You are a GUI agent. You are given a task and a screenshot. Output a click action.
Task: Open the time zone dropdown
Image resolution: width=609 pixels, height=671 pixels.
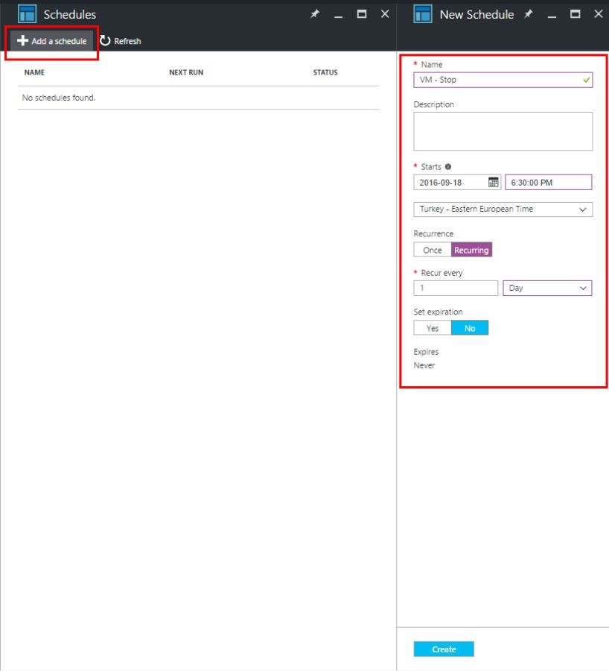pos(503,210)
